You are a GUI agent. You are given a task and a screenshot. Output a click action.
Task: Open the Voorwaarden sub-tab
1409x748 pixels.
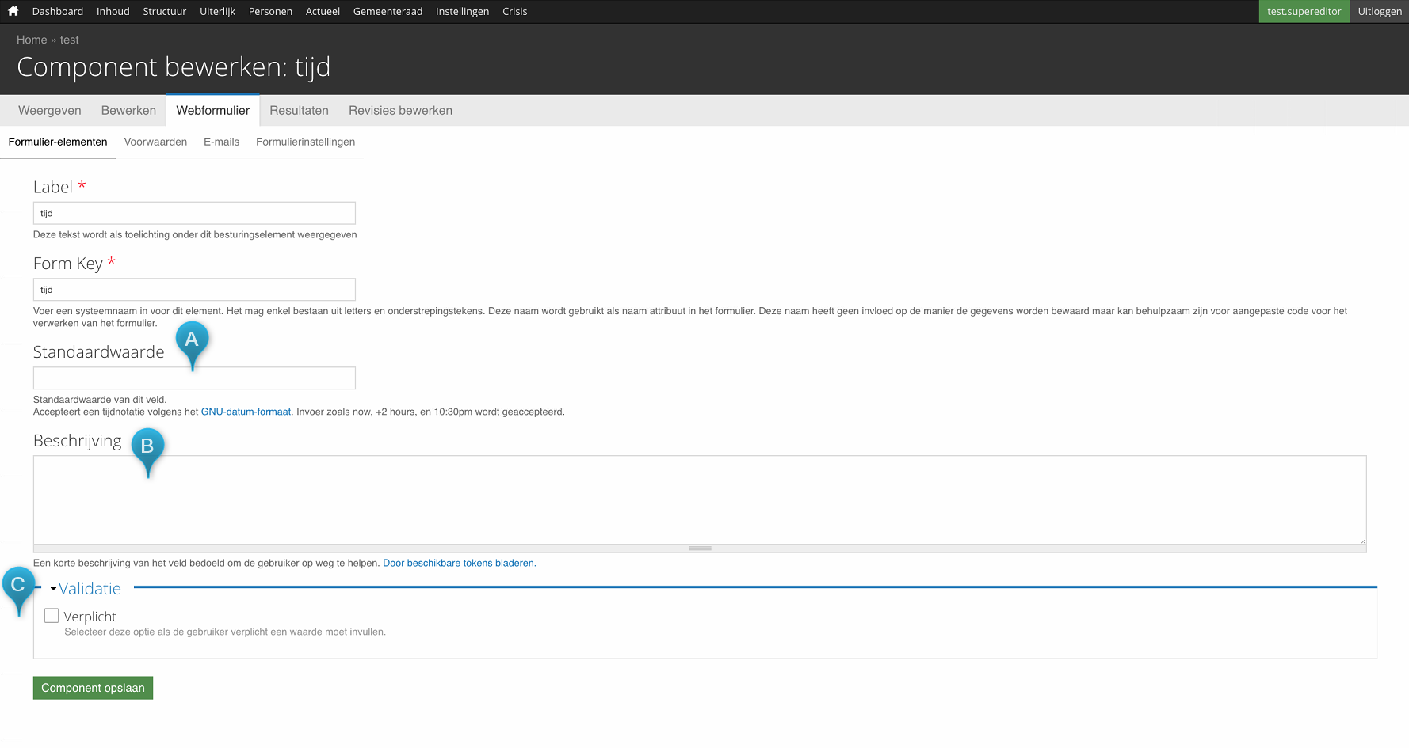point(155,142)
